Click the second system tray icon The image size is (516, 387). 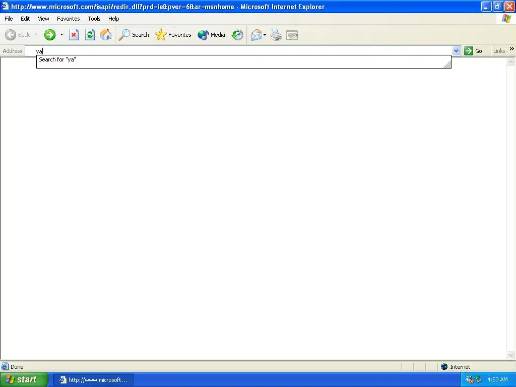tap(479, 379)
